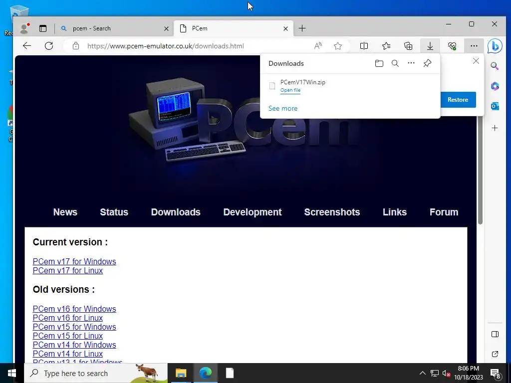Screen dimensions: 511x383
Task: Search downloads in Downloads panel
Action: tap(395, 63)
